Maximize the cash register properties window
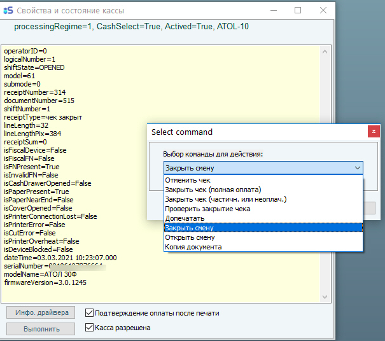The height and width of the screenshot is (341, 385). click(298, 11)
